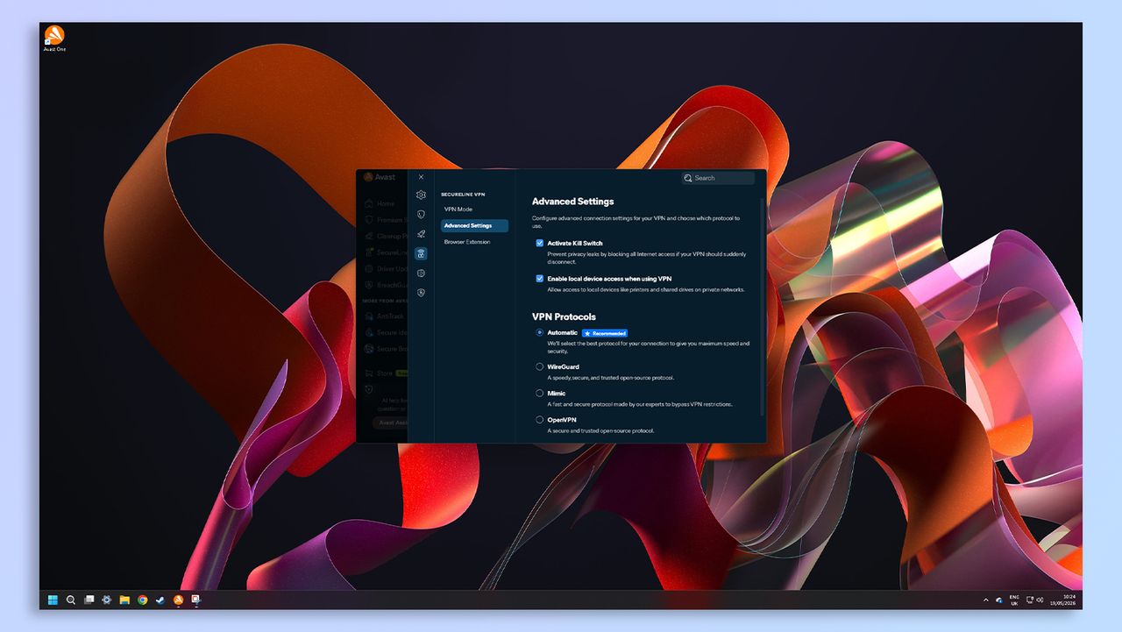1122x632 pixels.
Task: Click Mimic's 'bypass VPN restrictions' description text
Action: click(640, 404)
